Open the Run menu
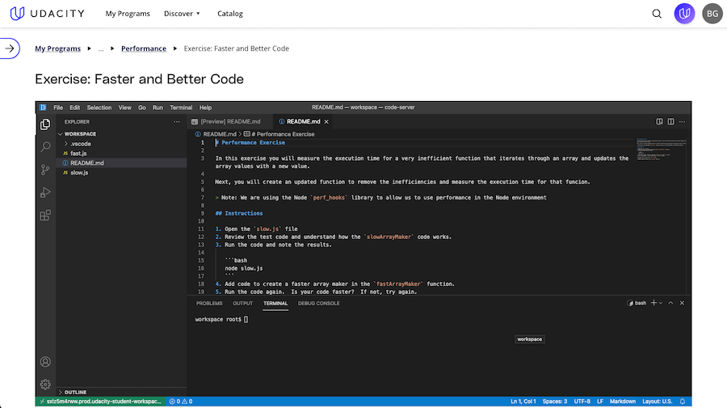The width and height of the screenshot is (727, 408). [158, 107]
